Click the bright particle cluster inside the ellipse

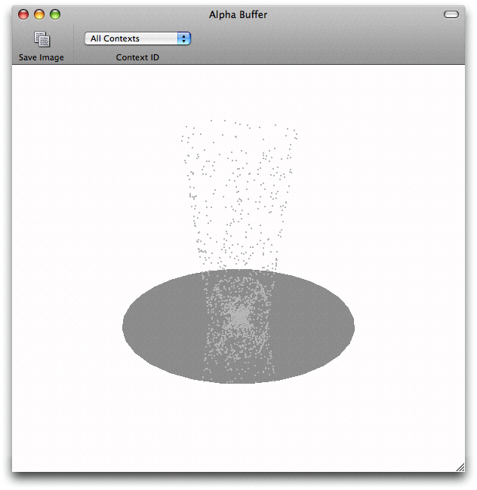click(238, 318)
